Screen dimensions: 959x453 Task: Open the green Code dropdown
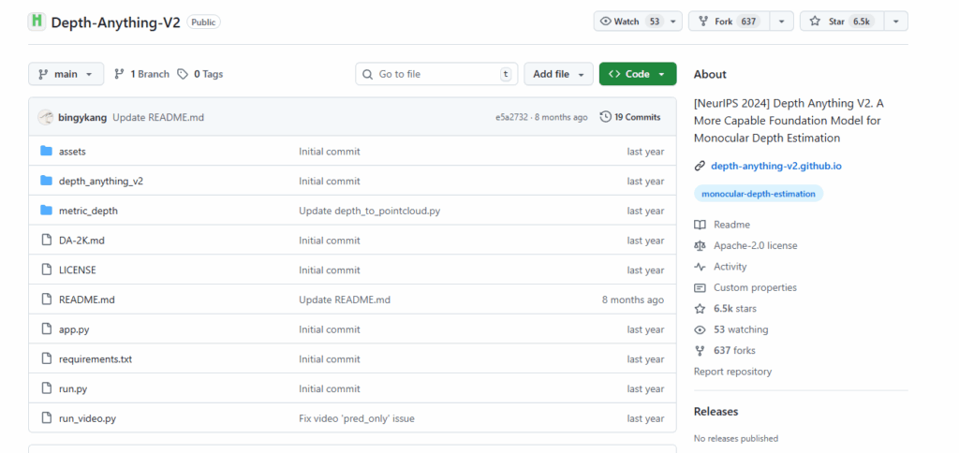click(638, 74)
